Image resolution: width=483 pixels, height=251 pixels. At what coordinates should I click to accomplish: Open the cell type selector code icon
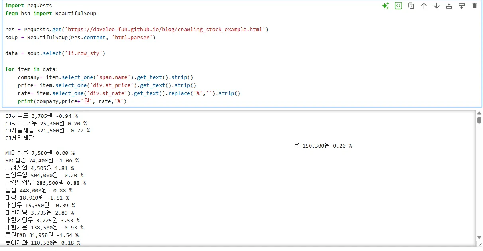click(x=398, y=6)
